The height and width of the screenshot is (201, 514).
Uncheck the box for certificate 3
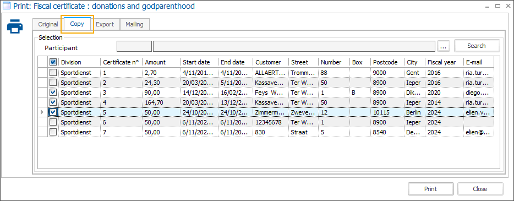click(x=53, y=93)
